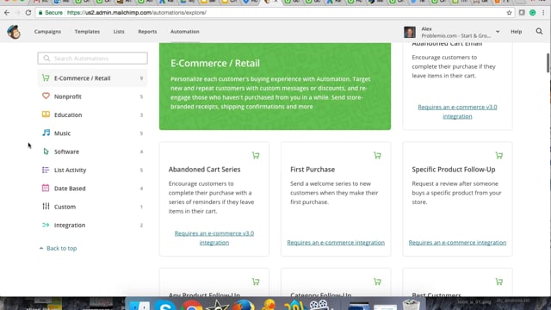Screen dimensions: 551x310
Task: Open the Chrome three-dot menu
Action: (543, 13)
